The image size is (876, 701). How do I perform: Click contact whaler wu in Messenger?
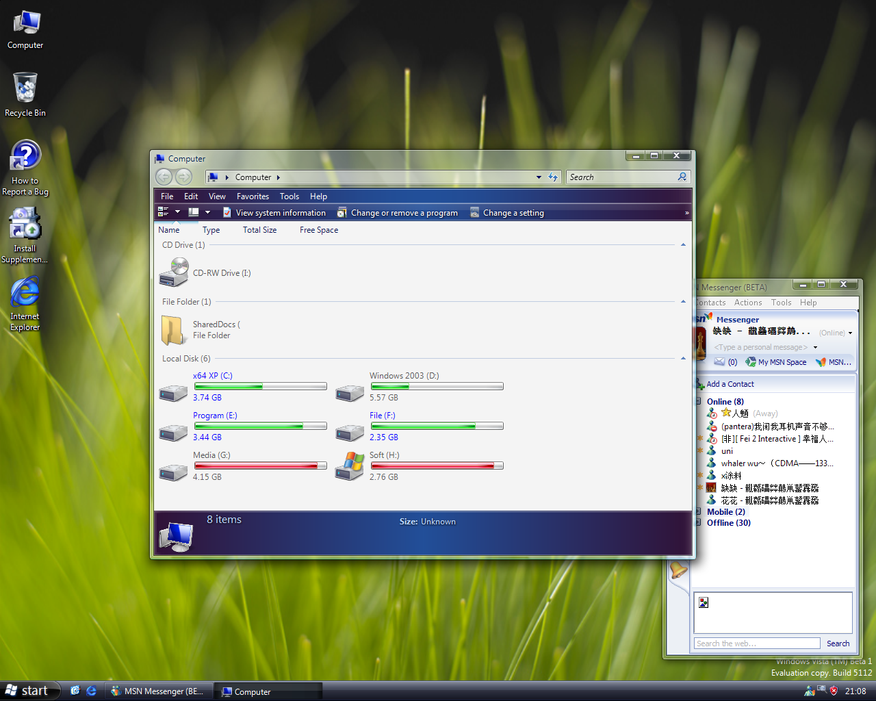click(771, 463)
